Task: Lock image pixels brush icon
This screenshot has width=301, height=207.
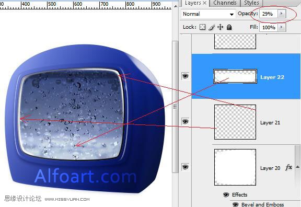Action: coord(212,27)
